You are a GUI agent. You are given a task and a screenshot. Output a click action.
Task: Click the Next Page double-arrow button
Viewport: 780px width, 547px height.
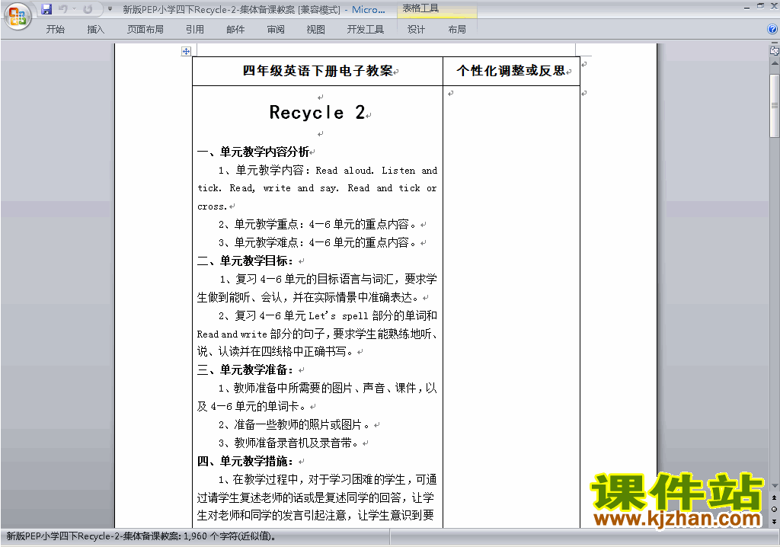coord(774,521)
